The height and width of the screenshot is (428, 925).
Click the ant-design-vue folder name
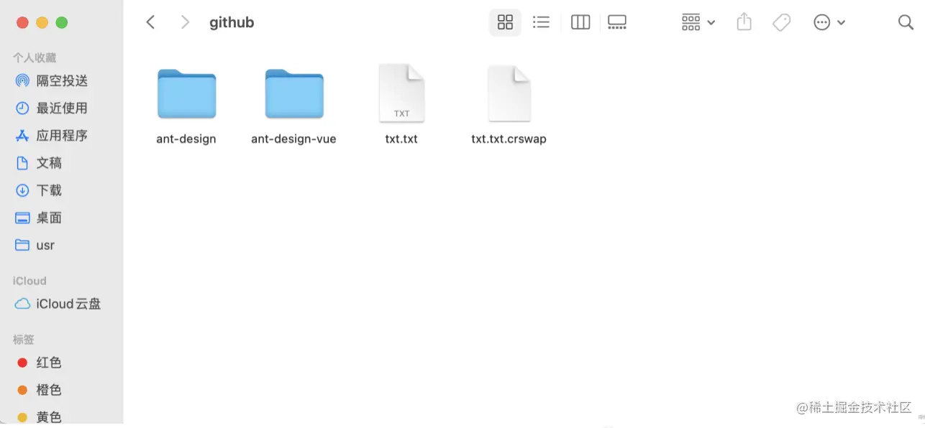pos(293,139)
